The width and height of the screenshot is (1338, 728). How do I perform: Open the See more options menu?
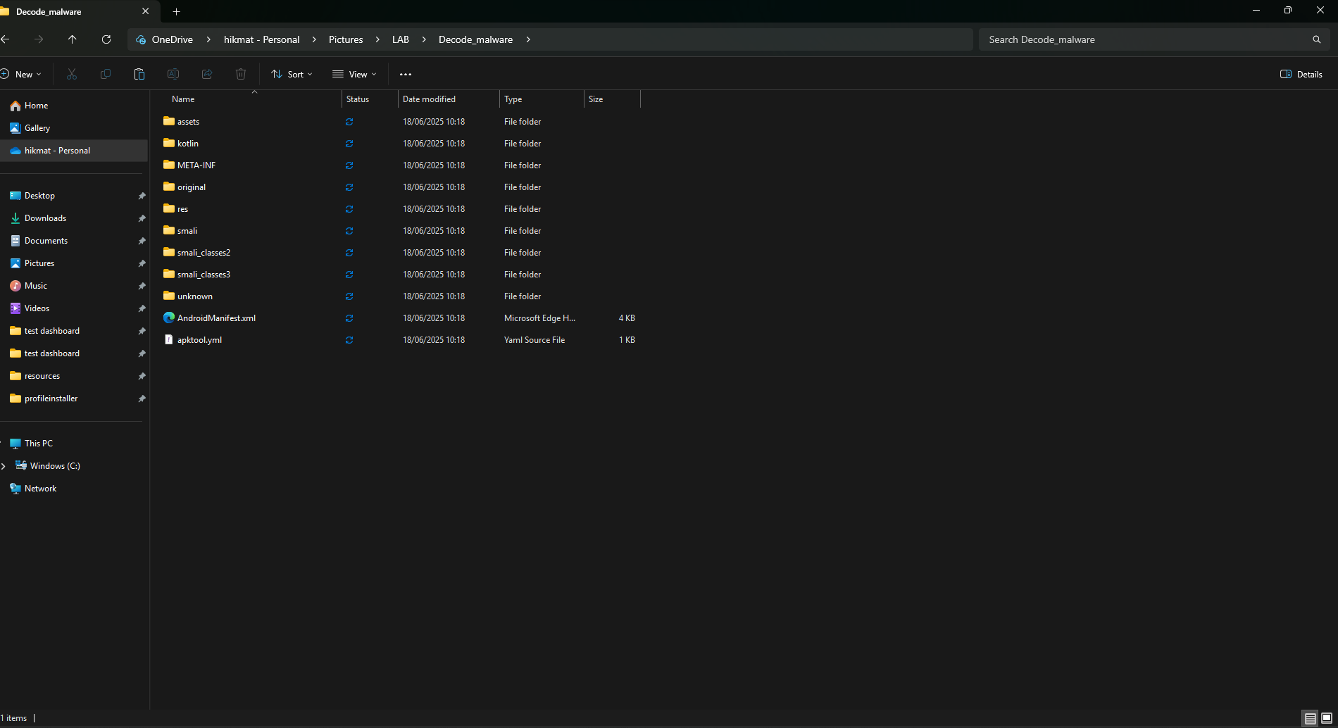(406, 74)
